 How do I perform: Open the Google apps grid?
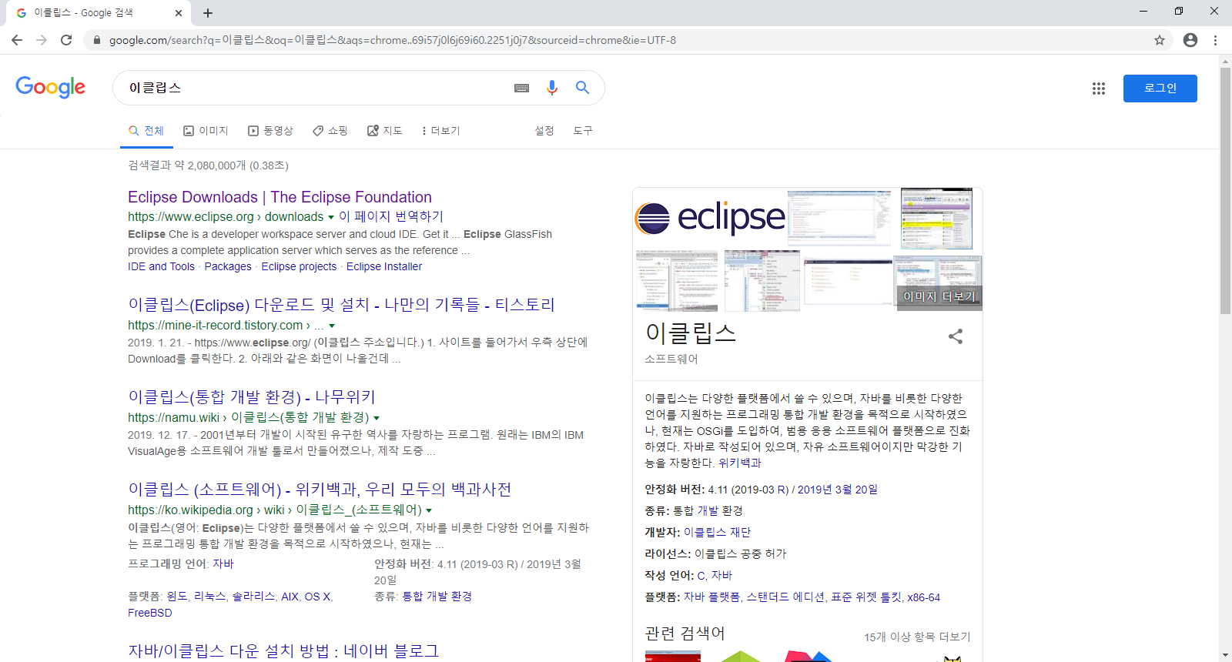coord(1099,89)
